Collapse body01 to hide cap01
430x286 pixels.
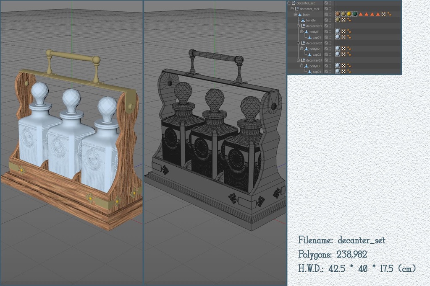click(x=302, y=32)
